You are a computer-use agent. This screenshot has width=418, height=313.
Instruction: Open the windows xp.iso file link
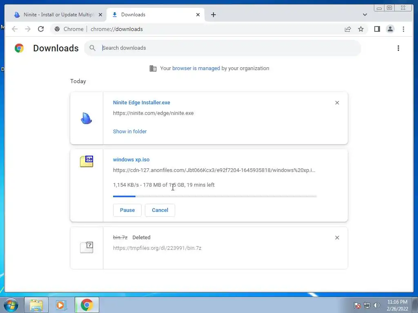(131, 160)
